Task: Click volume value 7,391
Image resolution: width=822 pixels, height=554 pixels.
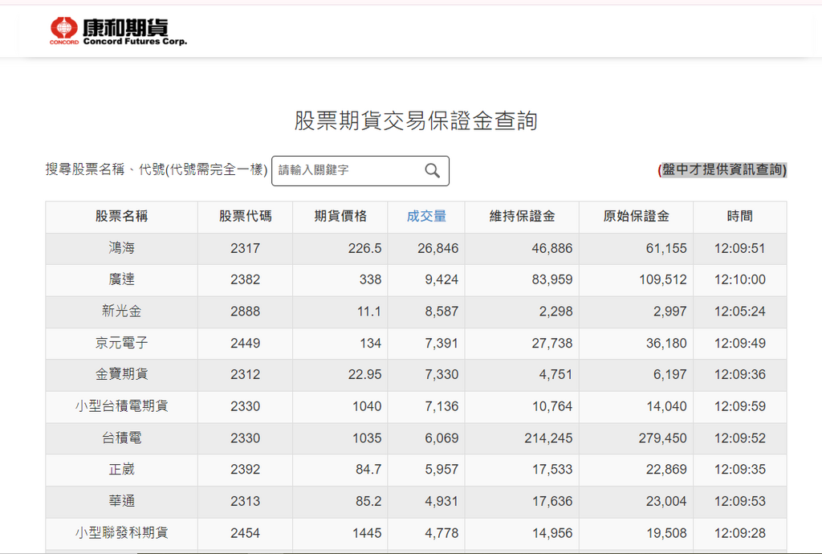Action: [x=442, y=343]
